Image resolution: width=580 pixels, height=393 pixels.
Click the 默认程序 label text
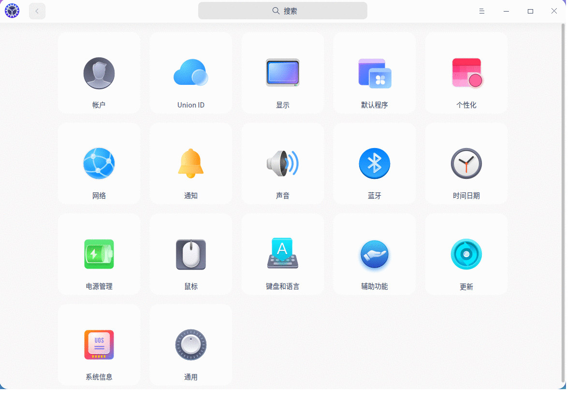coord(375,105)
